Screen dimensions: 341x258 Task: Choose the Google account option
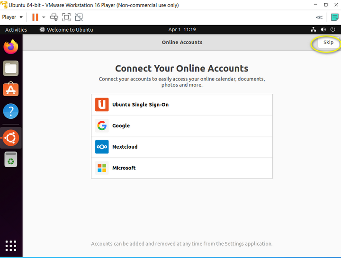click(x=182, y=125)
